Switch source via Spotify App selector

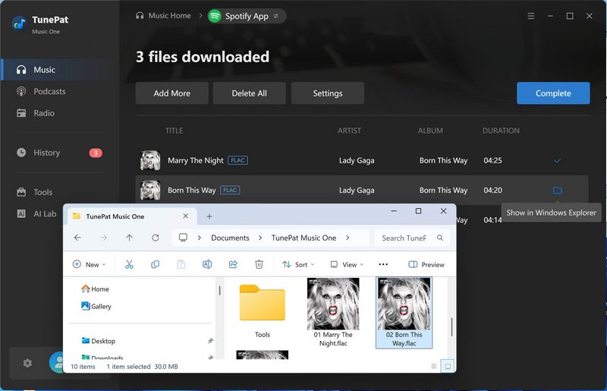point(246,16)
